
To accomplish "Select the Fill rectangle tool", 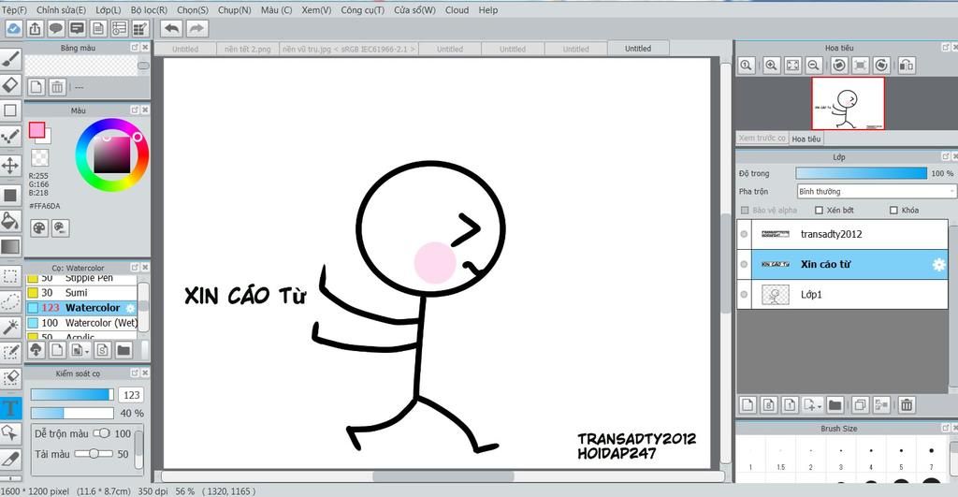I will (x=10, y=195).
